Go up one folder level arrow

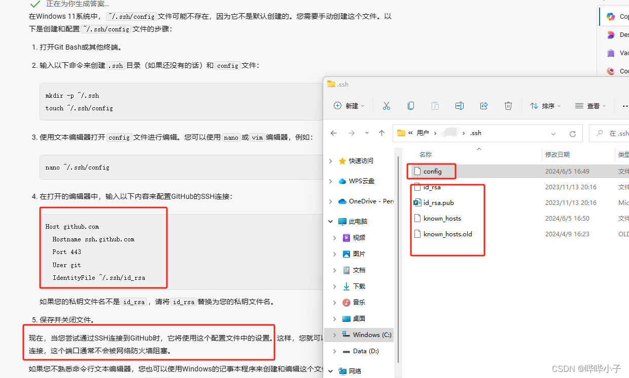(382, 133)
